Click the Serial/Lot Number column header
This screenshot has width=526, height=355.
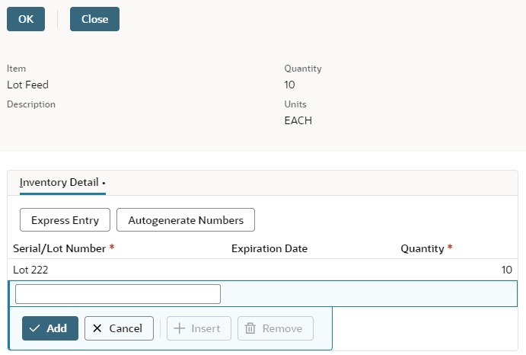coord(61,248)
